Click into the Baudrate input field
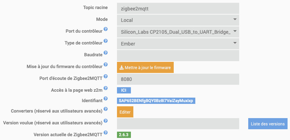This screenshot has width=290, height=140. [178, 56]
